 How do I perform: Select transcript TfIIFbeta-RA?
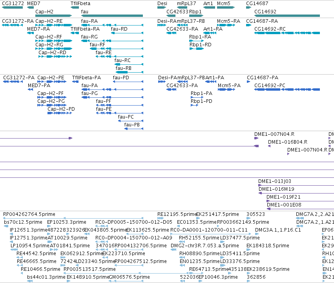tap(85, 29)
